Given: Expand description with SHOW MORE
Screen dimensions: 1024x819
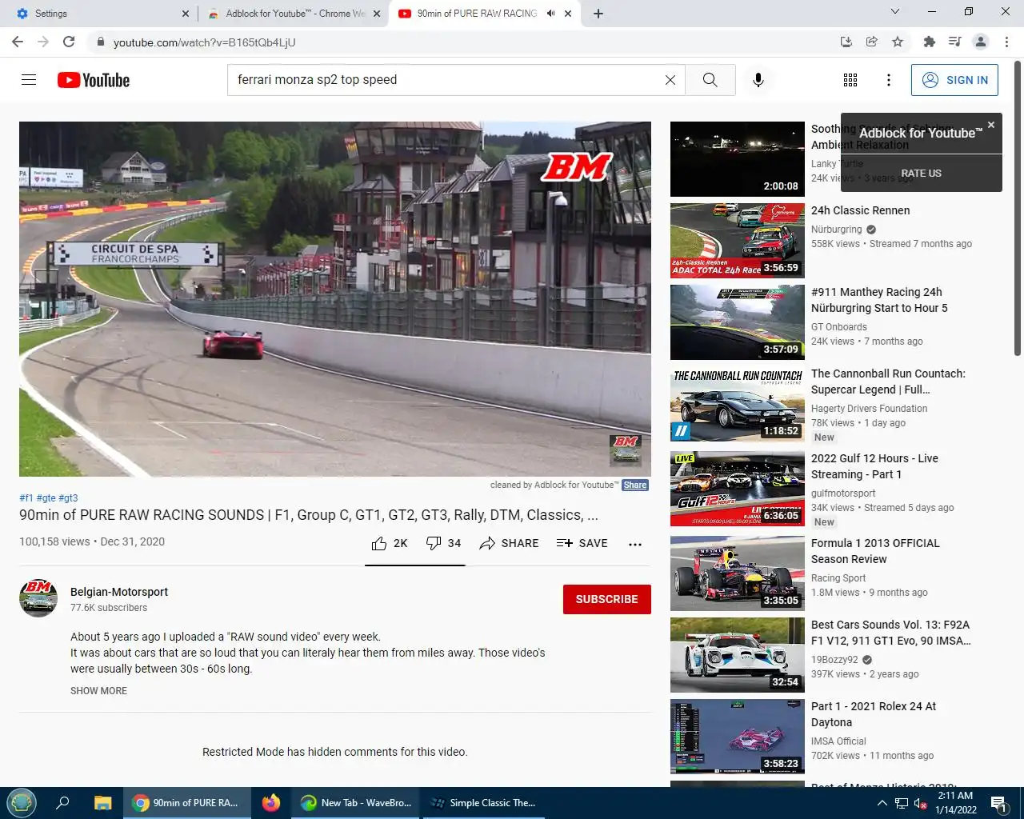Looking at the screenshot, I should pos(98,691).
